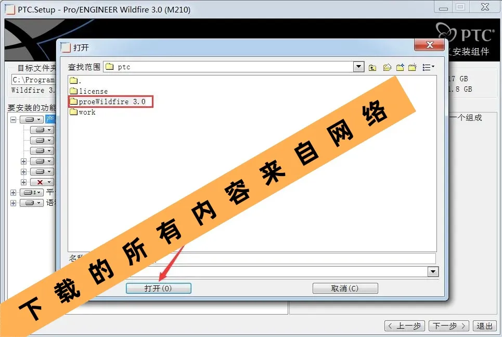The width and height of the screenshot is (502, 337).
Task: Click the C:\Program destination folder field
Action: [x=34, y=80]
